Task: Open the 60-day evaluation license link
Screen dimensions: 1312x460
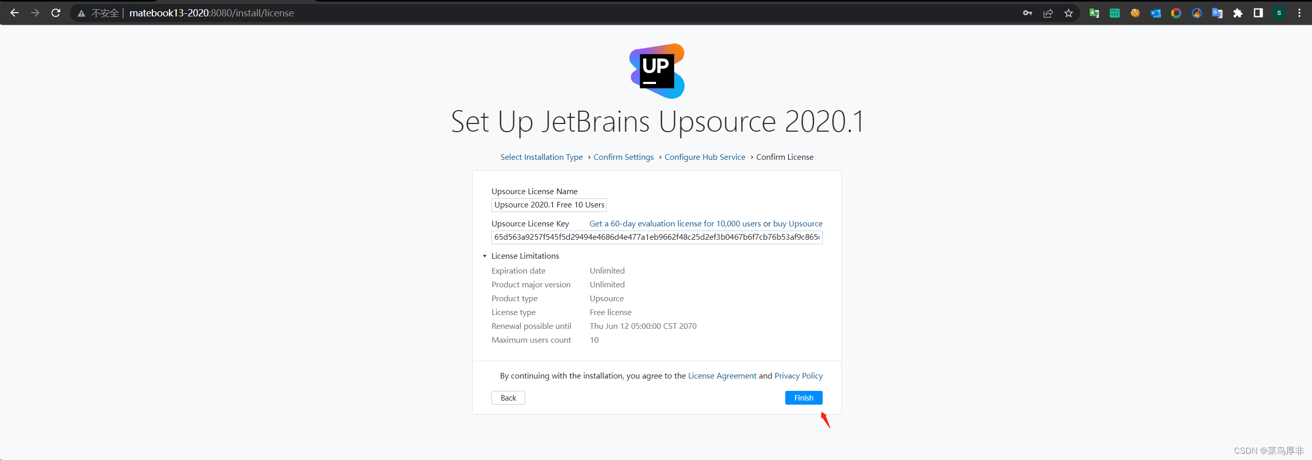Action: coord(675,224)
